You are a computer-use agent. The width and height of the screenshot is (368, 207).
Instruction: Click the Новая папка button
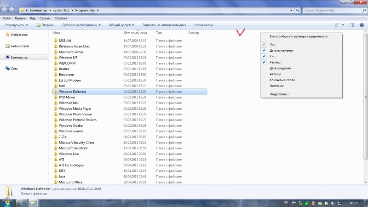pyautogui.click(x=203, y=25)
